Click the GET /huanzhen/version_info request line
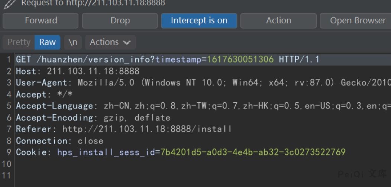The width and height of the screenshot is (391, 187). coord(85,59)
